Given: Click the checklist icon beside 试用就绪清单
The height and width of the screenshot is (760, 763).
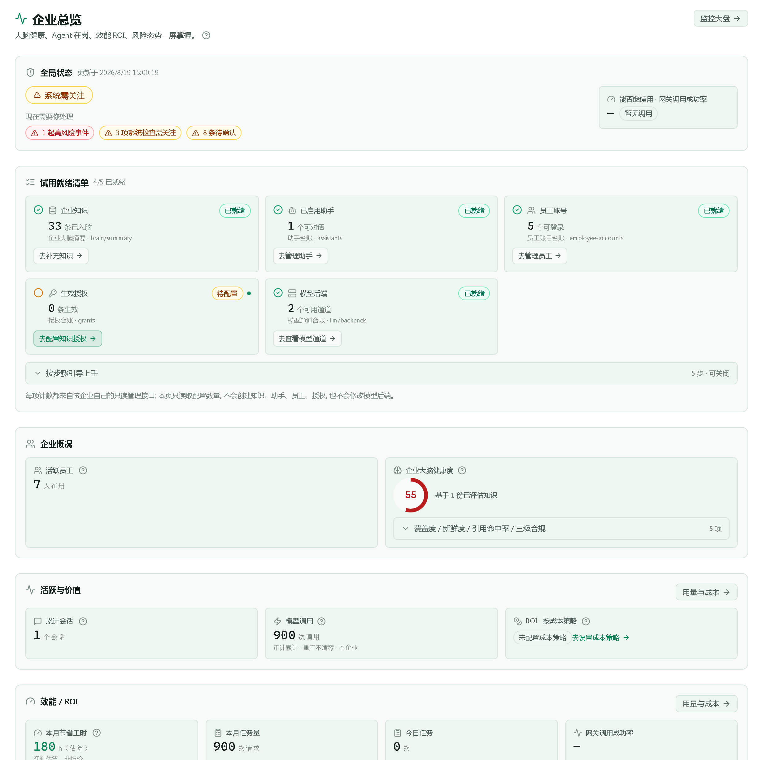Looking at the screenshot, I should click(30, 182).
